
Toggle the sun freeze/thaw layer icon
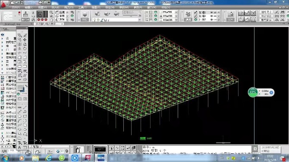pos(98,20)
